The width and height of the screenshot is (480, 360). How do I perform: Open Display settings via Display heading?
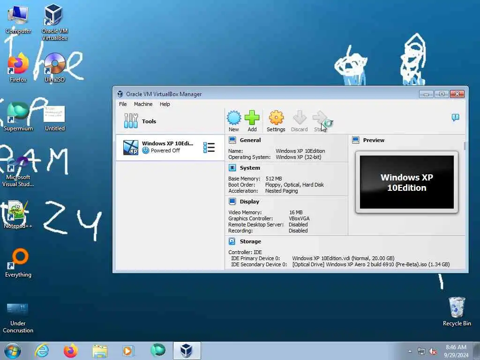[249, 202]
